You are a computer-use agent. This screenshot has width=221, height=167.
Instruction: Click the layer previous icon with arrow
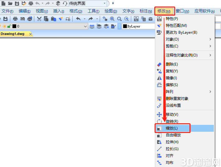(99, 26)
